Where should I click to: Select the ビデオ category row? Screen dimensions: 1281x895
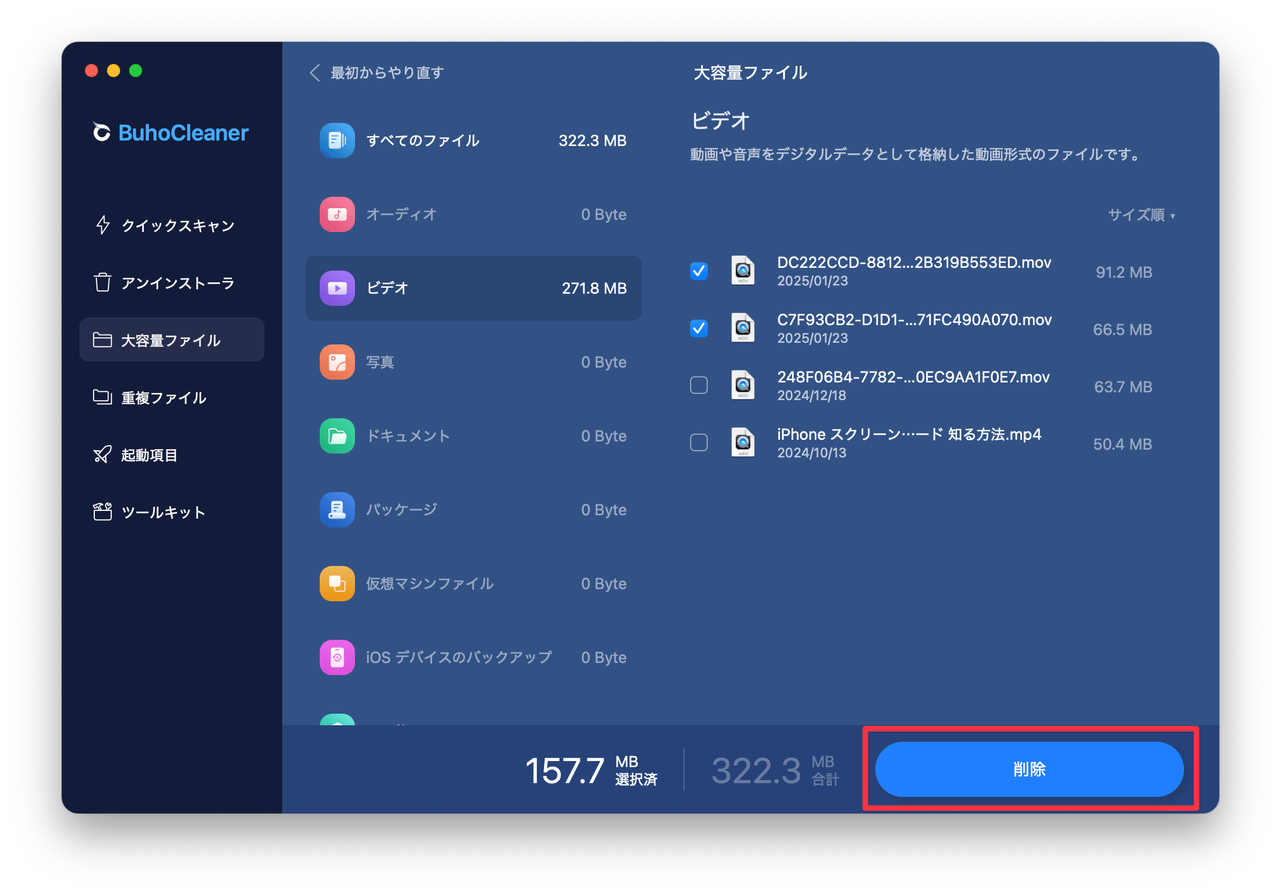tap(473, 288)
